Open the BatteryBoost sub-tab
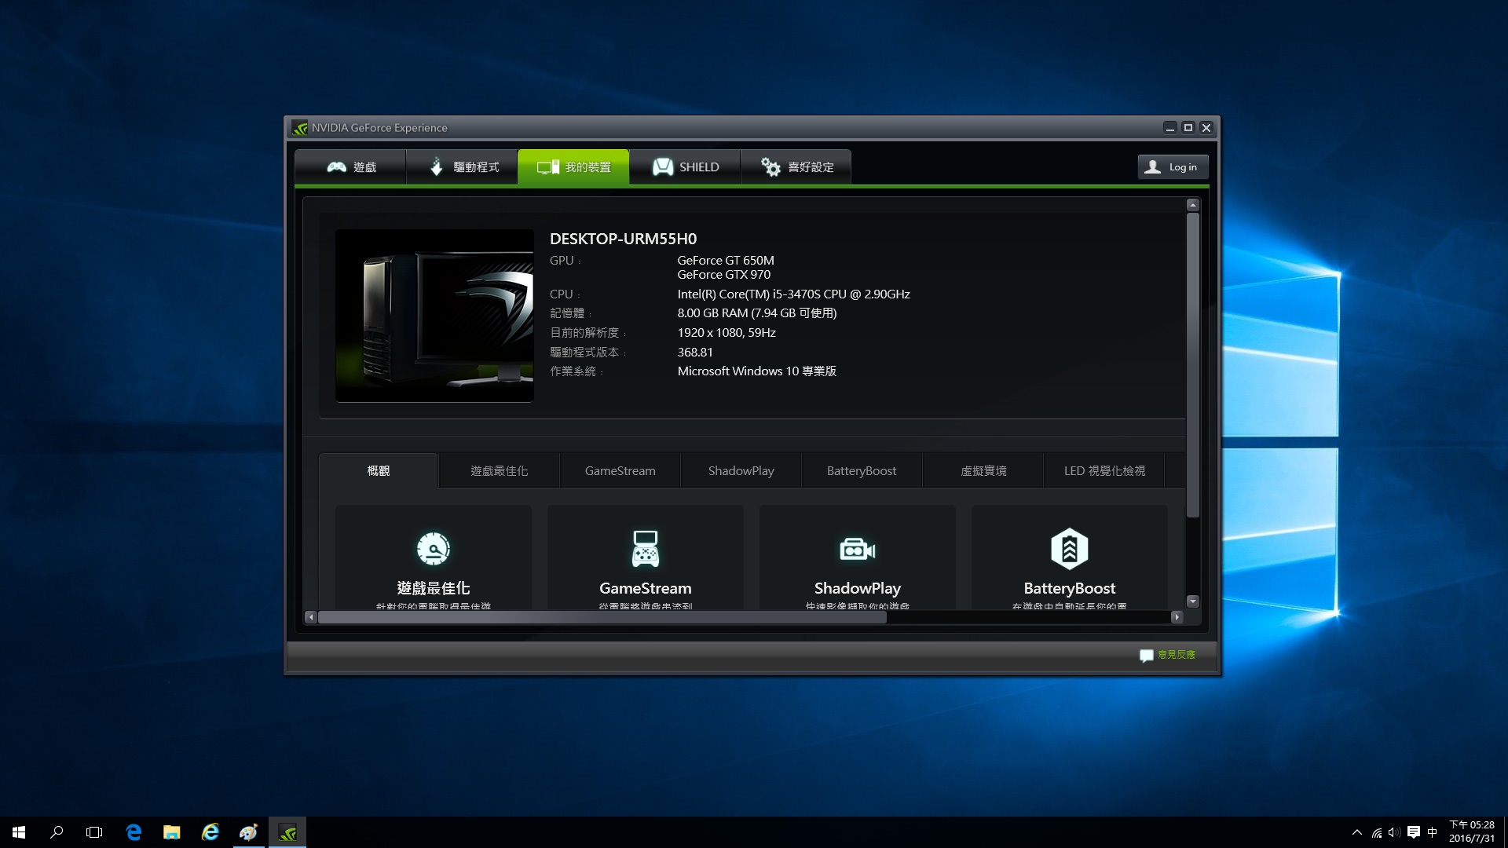The width and height of the screenshot is (1508, 848). pos(862,470)
